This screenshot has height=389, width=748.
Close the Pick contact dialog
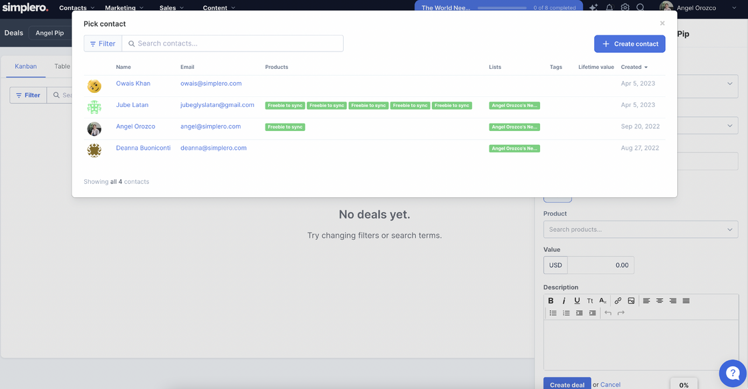click(662, 23)
